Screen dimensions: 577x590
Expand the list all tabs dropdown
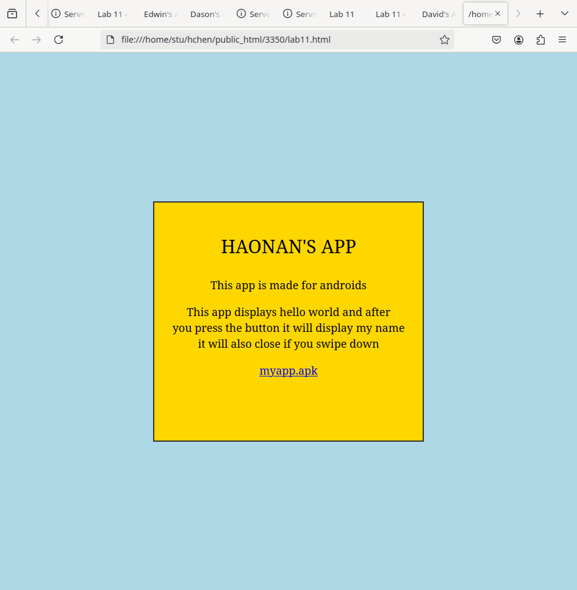[x=564, y=13]
